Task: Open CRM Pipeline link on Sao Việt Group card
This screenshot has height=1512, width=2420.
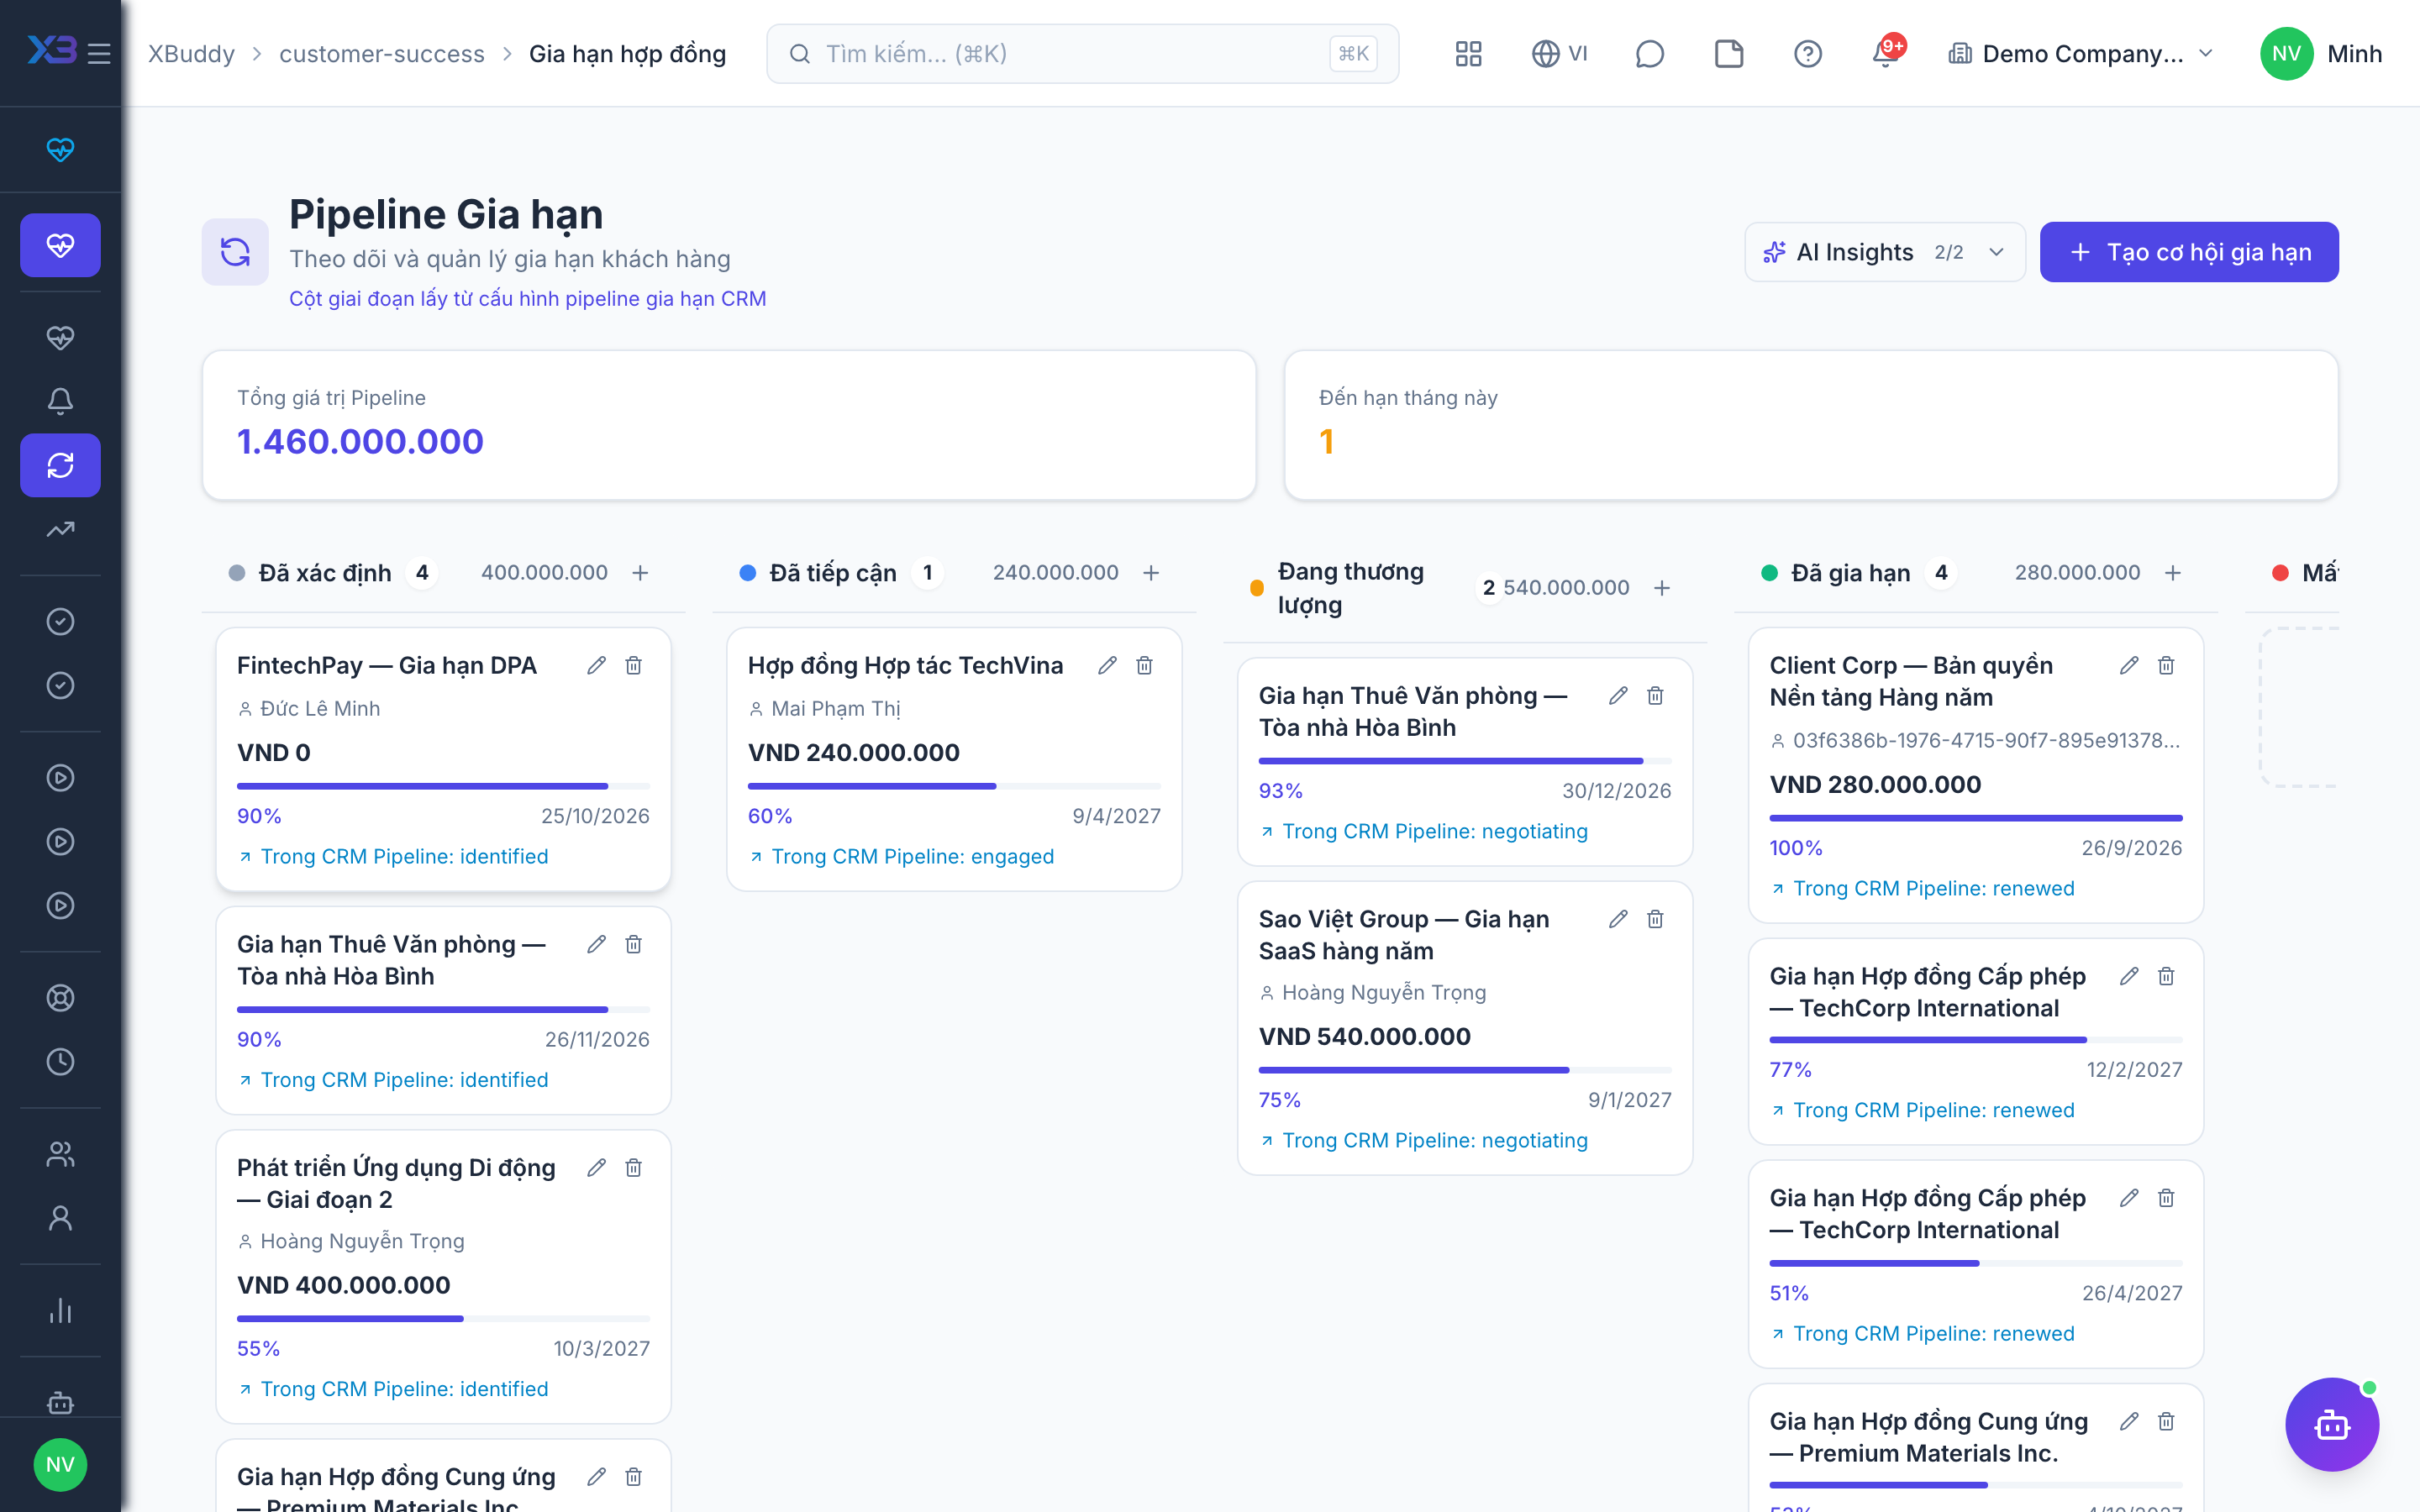Action: point(1423,1140)
